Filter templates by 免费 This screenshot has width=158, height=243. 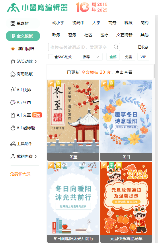coord(128,57)
